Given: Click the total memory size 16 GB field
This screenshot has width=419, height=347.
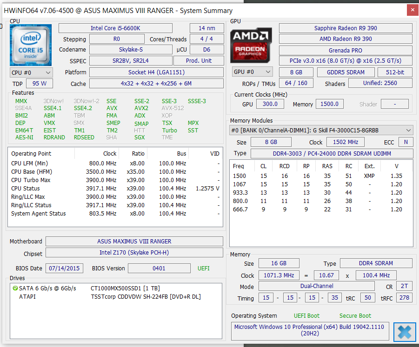Looking at the screenshot, I should tap(279, 263).
